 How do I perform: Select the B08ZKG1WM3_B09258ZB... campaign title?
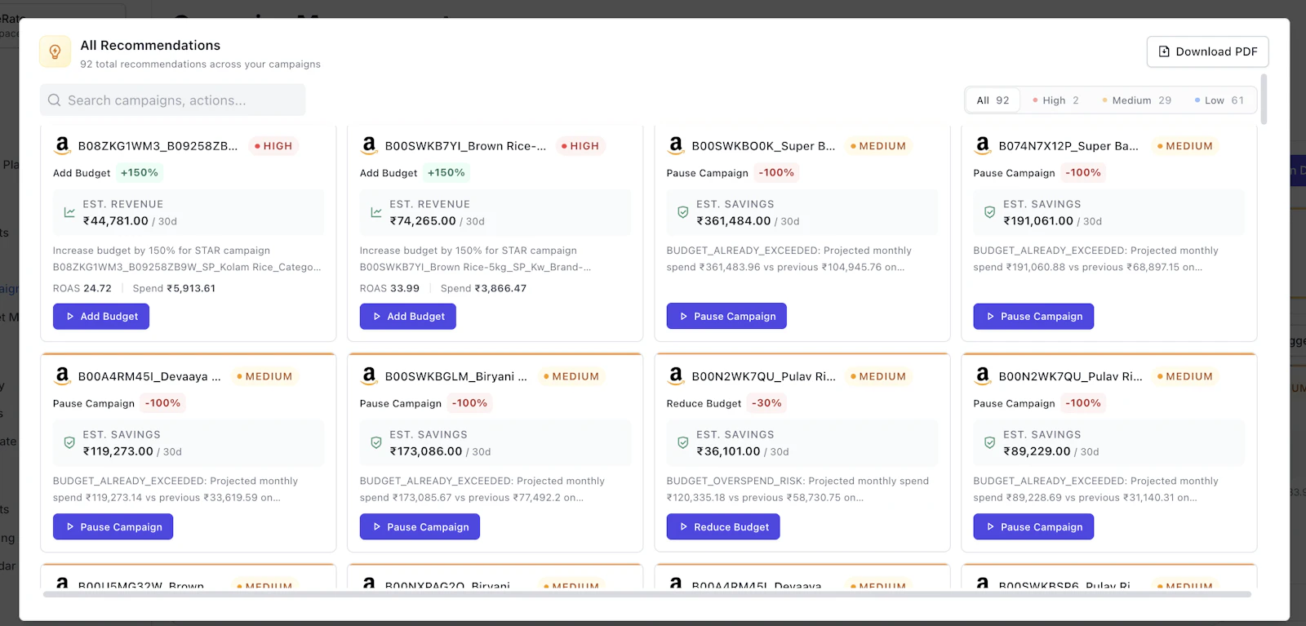point(158,146)
